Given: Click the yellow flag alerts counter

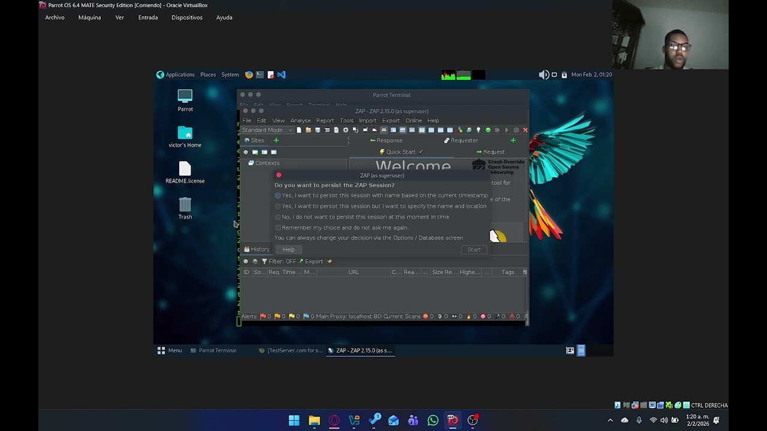Looking at the screenshot, I should [294, 316].
